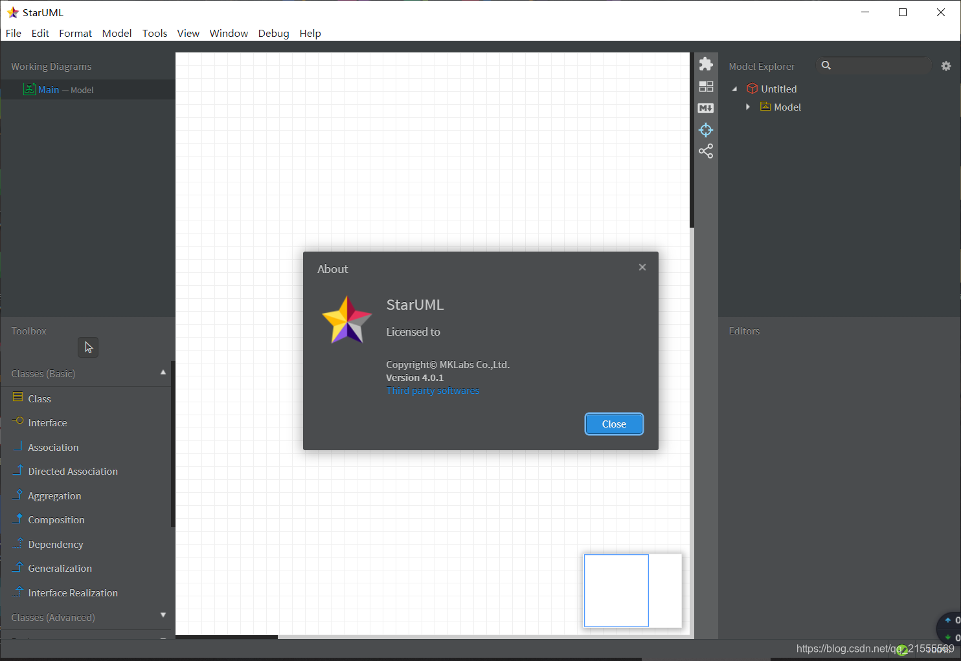
Task: Click the diagram horizontal scrollbar
Action: tap(227, 637)
